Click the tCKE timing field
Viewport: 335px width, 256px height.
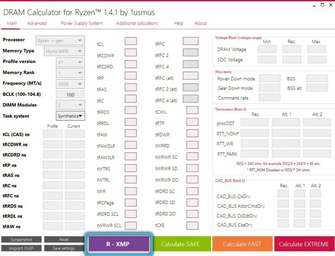click(x=192, y=225)
